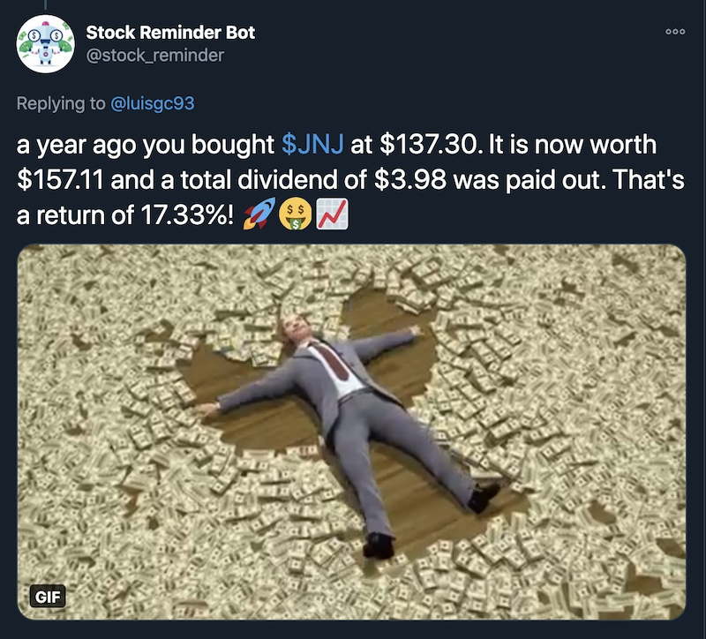
Task: Click the money-mouth face emoji
Action: (295, 214)
